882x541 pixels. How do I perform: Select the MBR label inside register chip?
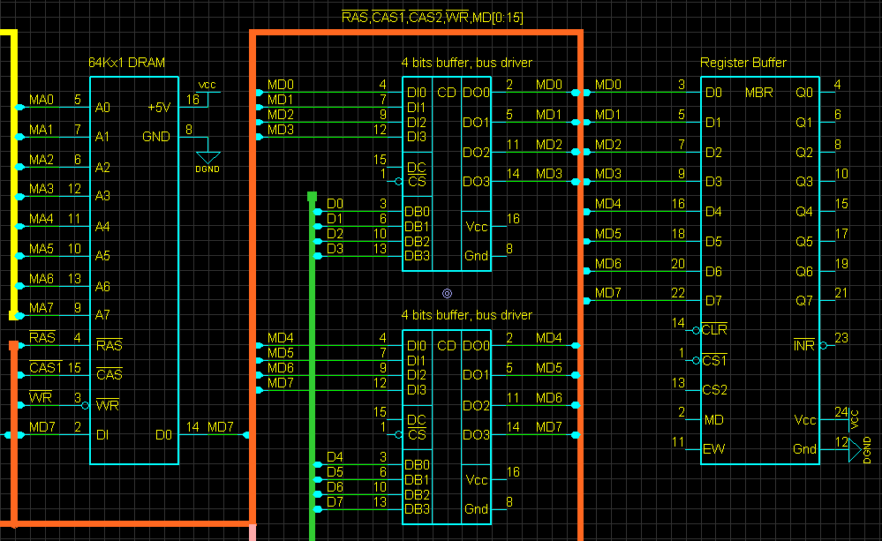pyautogui.click(x=758, y=93)
